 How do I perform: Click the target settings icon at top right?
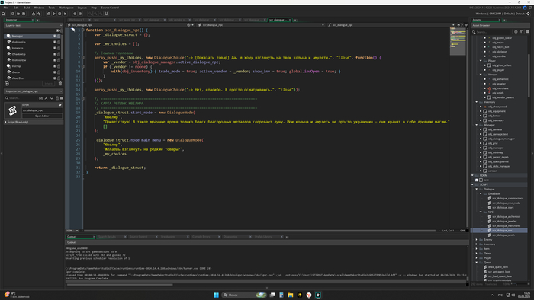(528, 14)
